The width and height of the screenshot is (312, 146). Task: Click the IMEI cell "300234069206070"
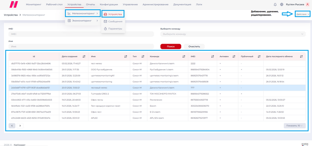point(202,106)
